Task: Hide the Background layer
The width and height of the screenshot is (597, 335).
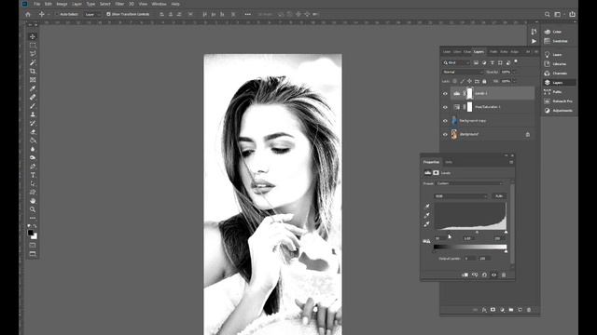Action: click(x=445, y=134)
